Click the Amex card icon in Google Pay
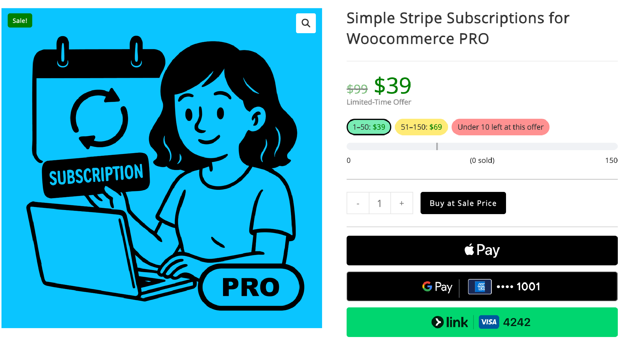 pyautogui.click(x=480, y=286)
